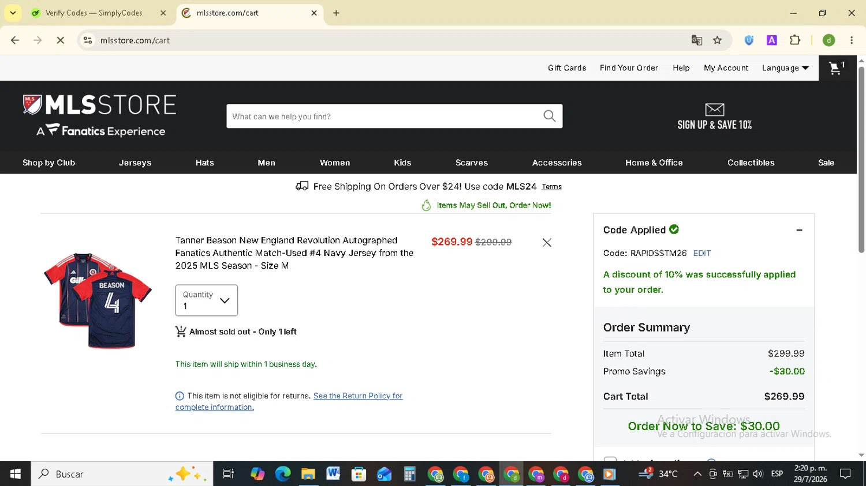Click the taskbar volume icon
Screen dimensions: 866x486
tap(758, 474)
